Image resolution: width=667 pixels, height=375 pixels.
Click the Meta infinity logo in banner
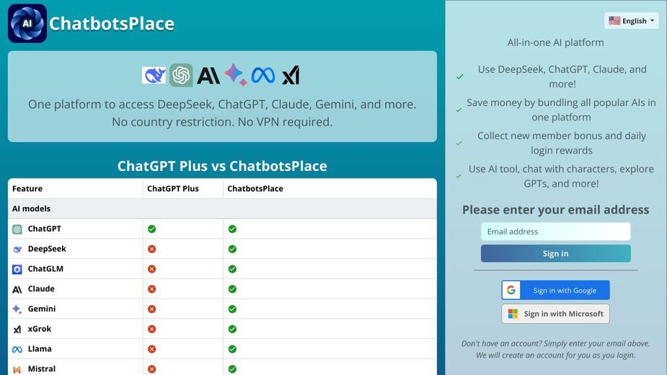point(263,75)
